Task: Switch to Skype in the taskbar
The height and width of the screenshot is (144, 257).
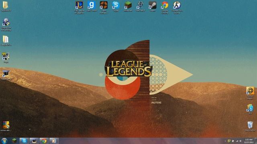Action: pyautogui.click(x=24, y=141)
